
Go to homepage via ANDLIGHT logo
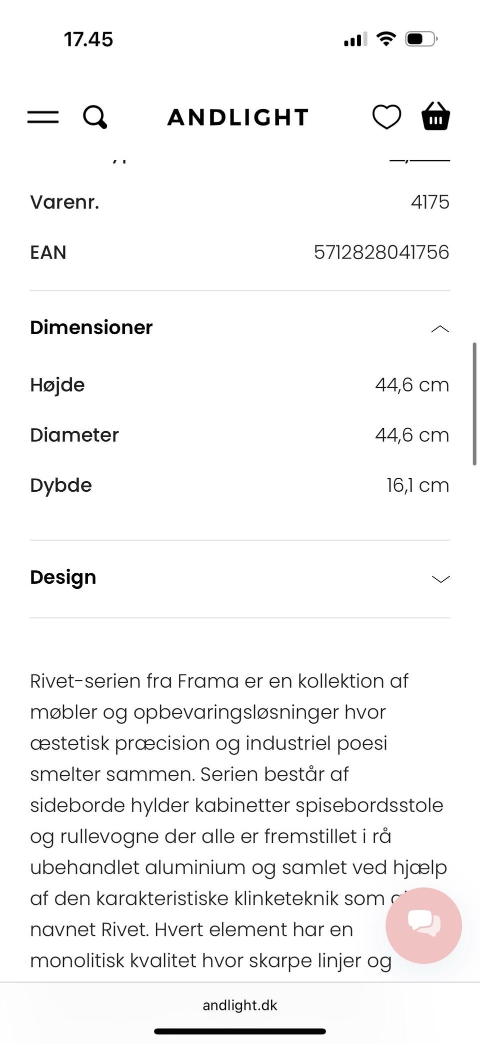pos(238,118)
